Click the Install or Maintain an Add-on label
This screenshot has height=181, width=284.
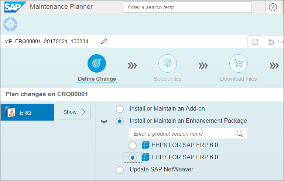click(x=167, y=109)
